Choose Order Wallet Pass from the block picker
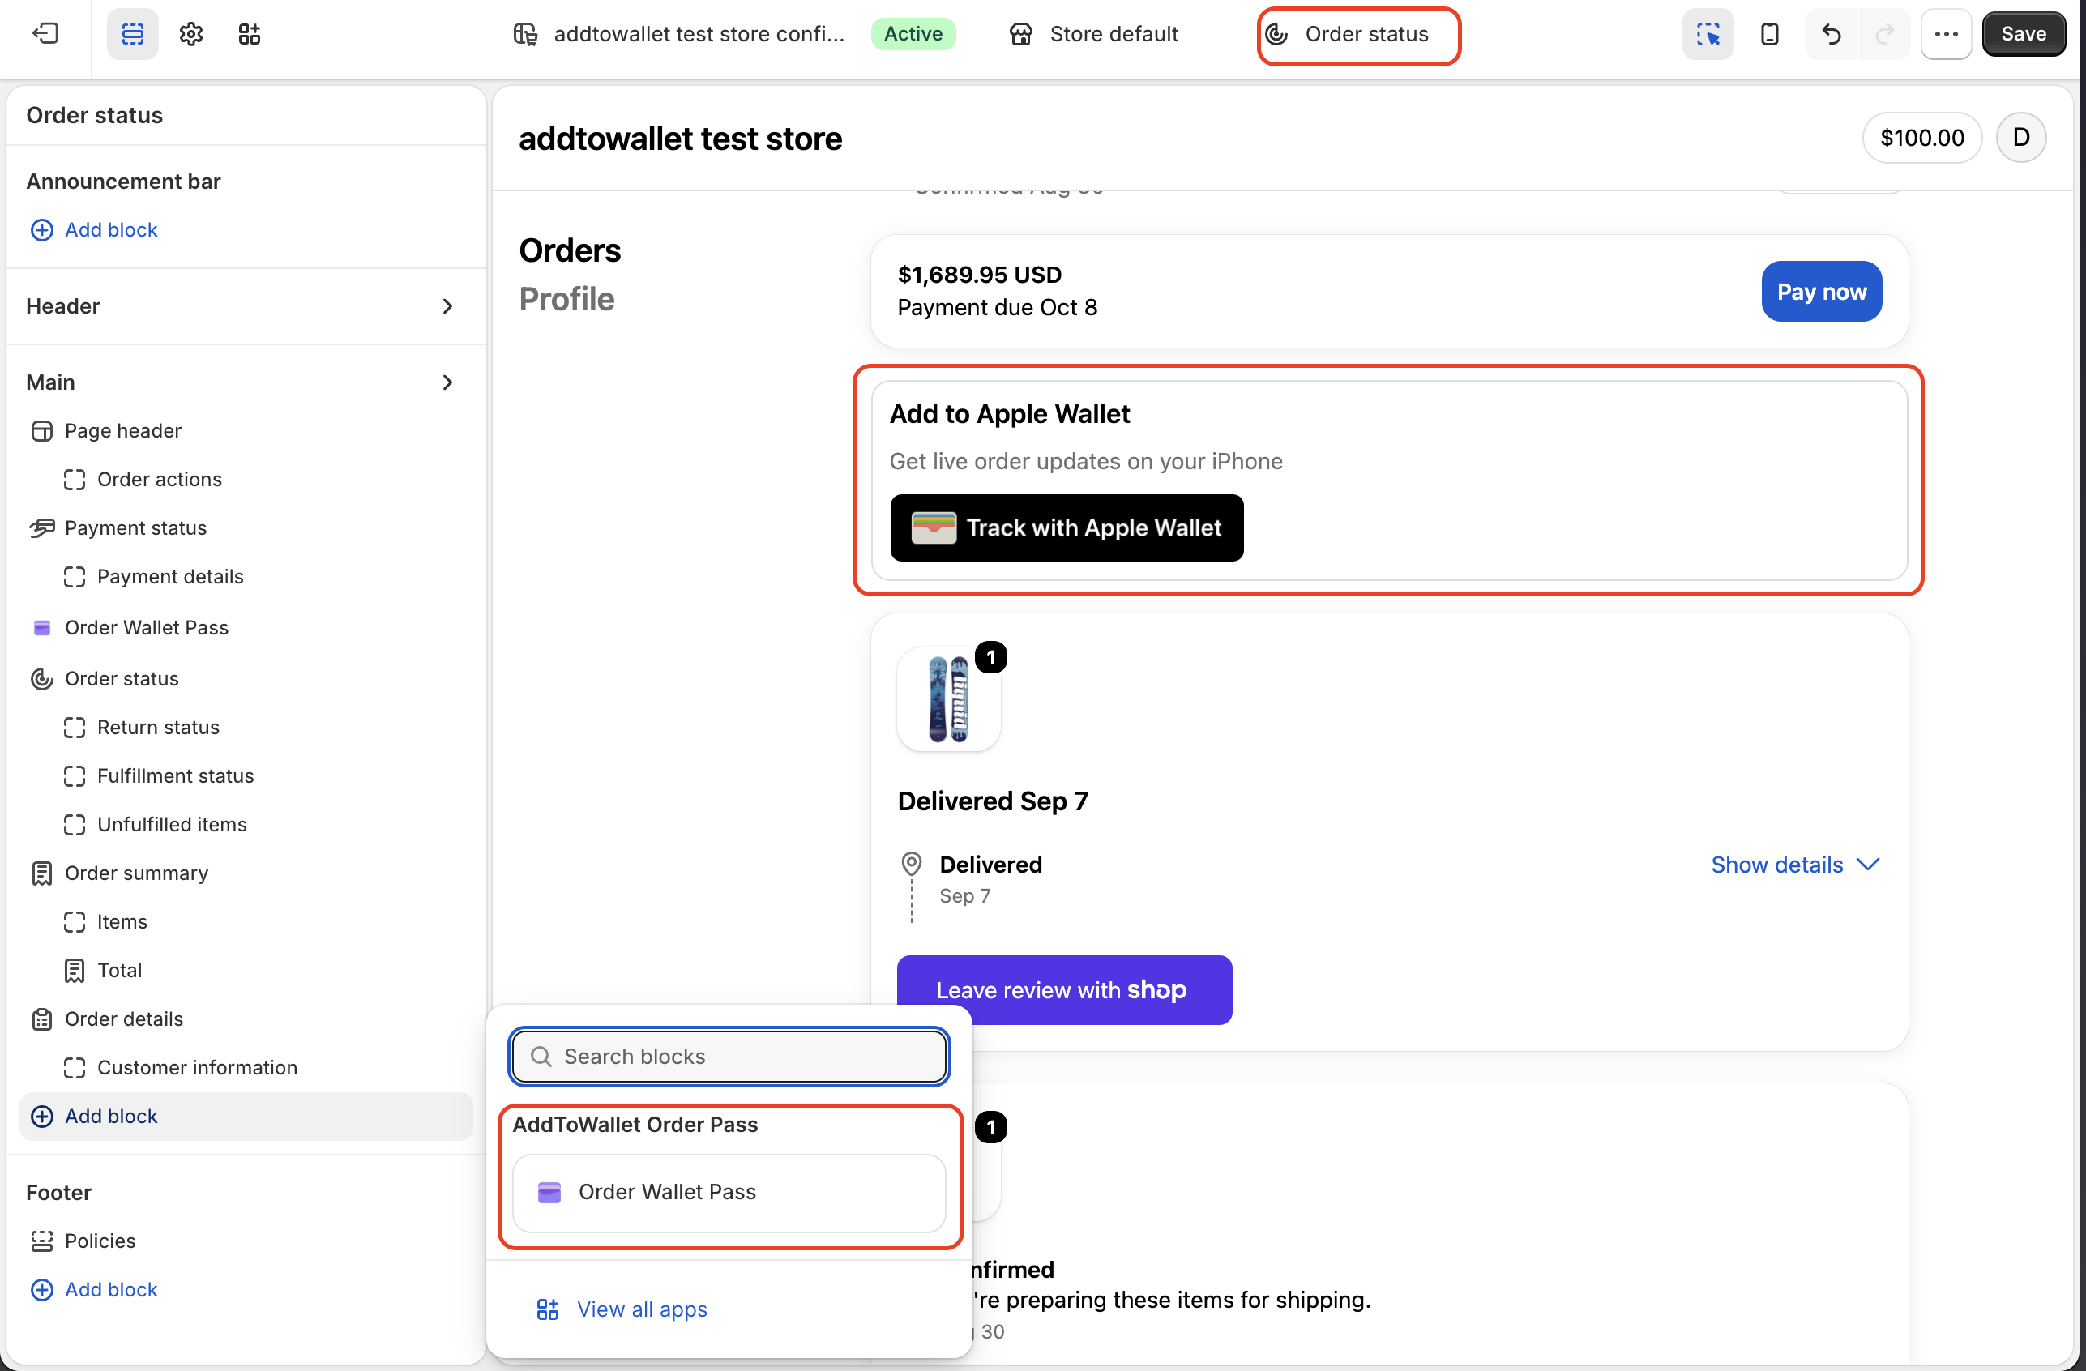Screen dimensions: 2086x1371 pos(729,1192)
